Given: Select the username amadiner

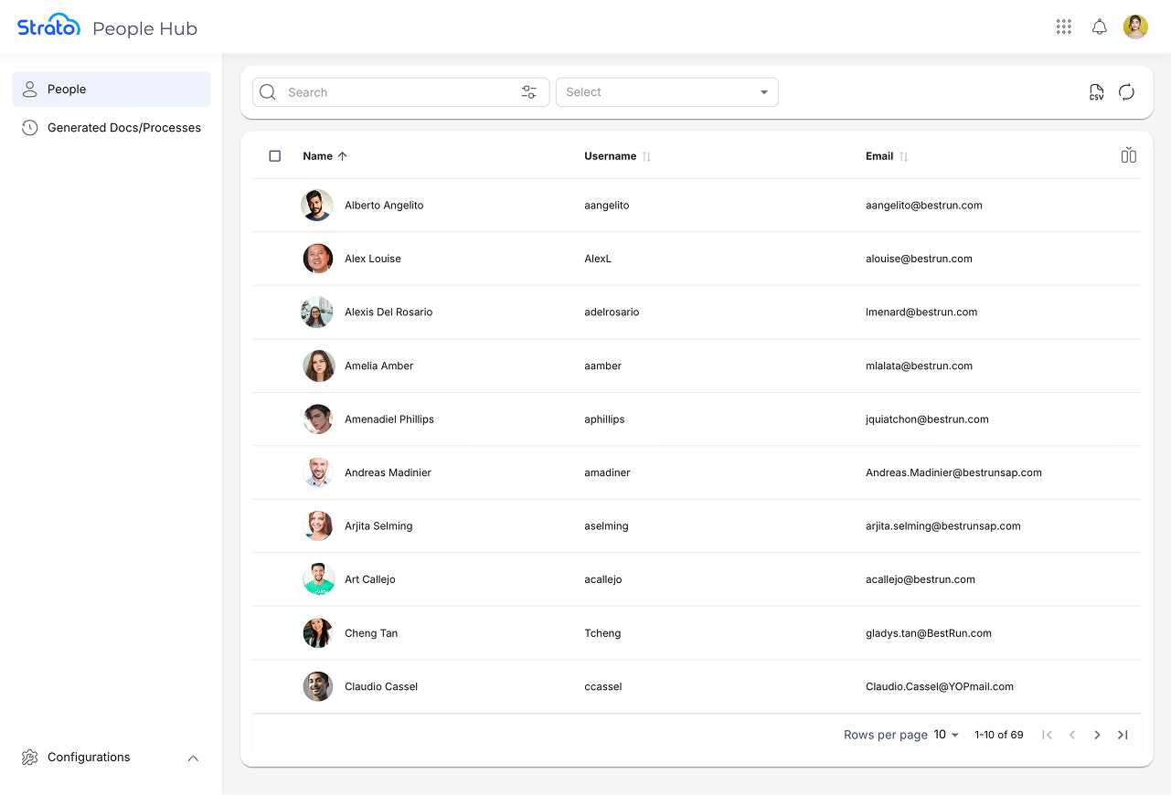Looking at the screenshot, I should [x=607, y=473].
